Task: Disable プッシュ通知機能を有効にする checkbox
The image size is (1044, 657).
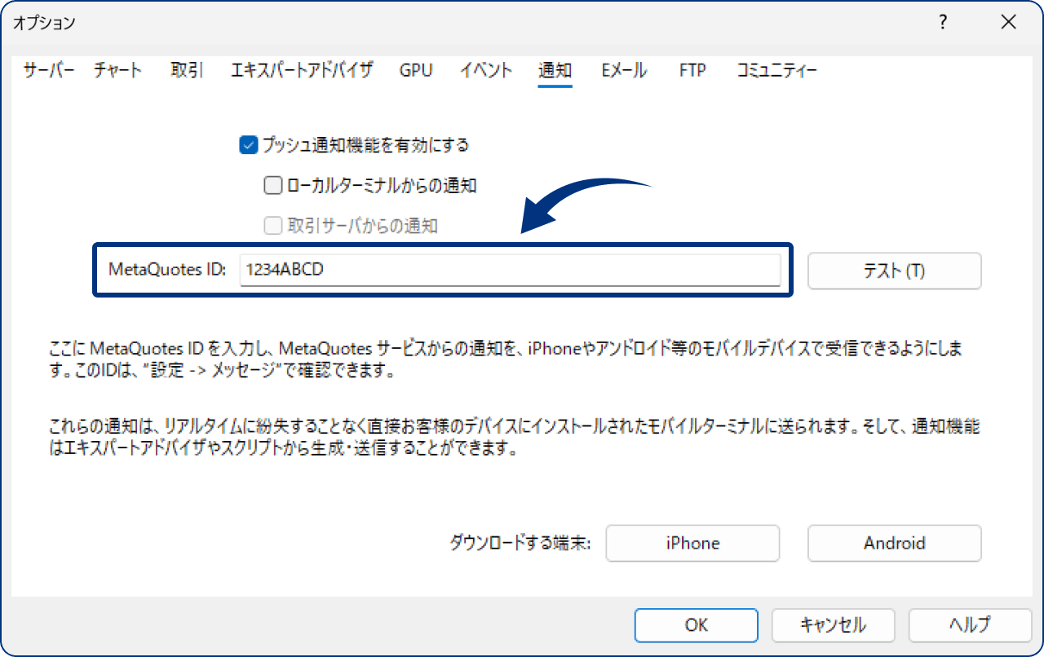Action: pos(247,145)
